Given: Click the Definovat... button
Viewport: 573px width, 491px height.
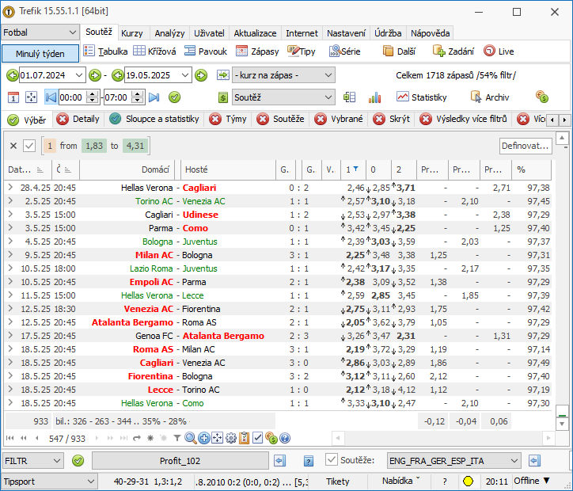Looking at the screenshot, I should 526,146.
